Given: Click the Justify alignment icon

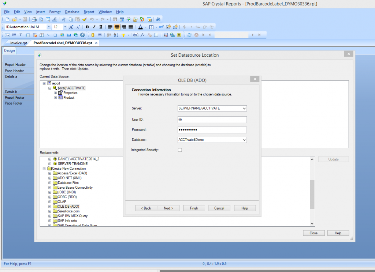Looking at the screenshot, I should tap(131, 27).
